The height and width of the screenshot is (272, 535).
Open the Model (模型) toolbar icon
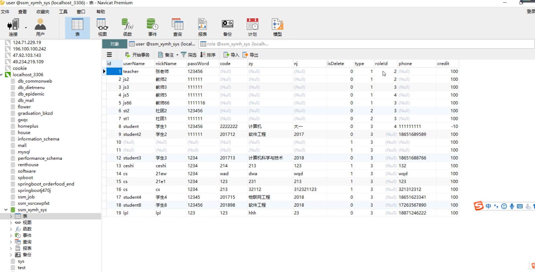[x=277, y=27]
